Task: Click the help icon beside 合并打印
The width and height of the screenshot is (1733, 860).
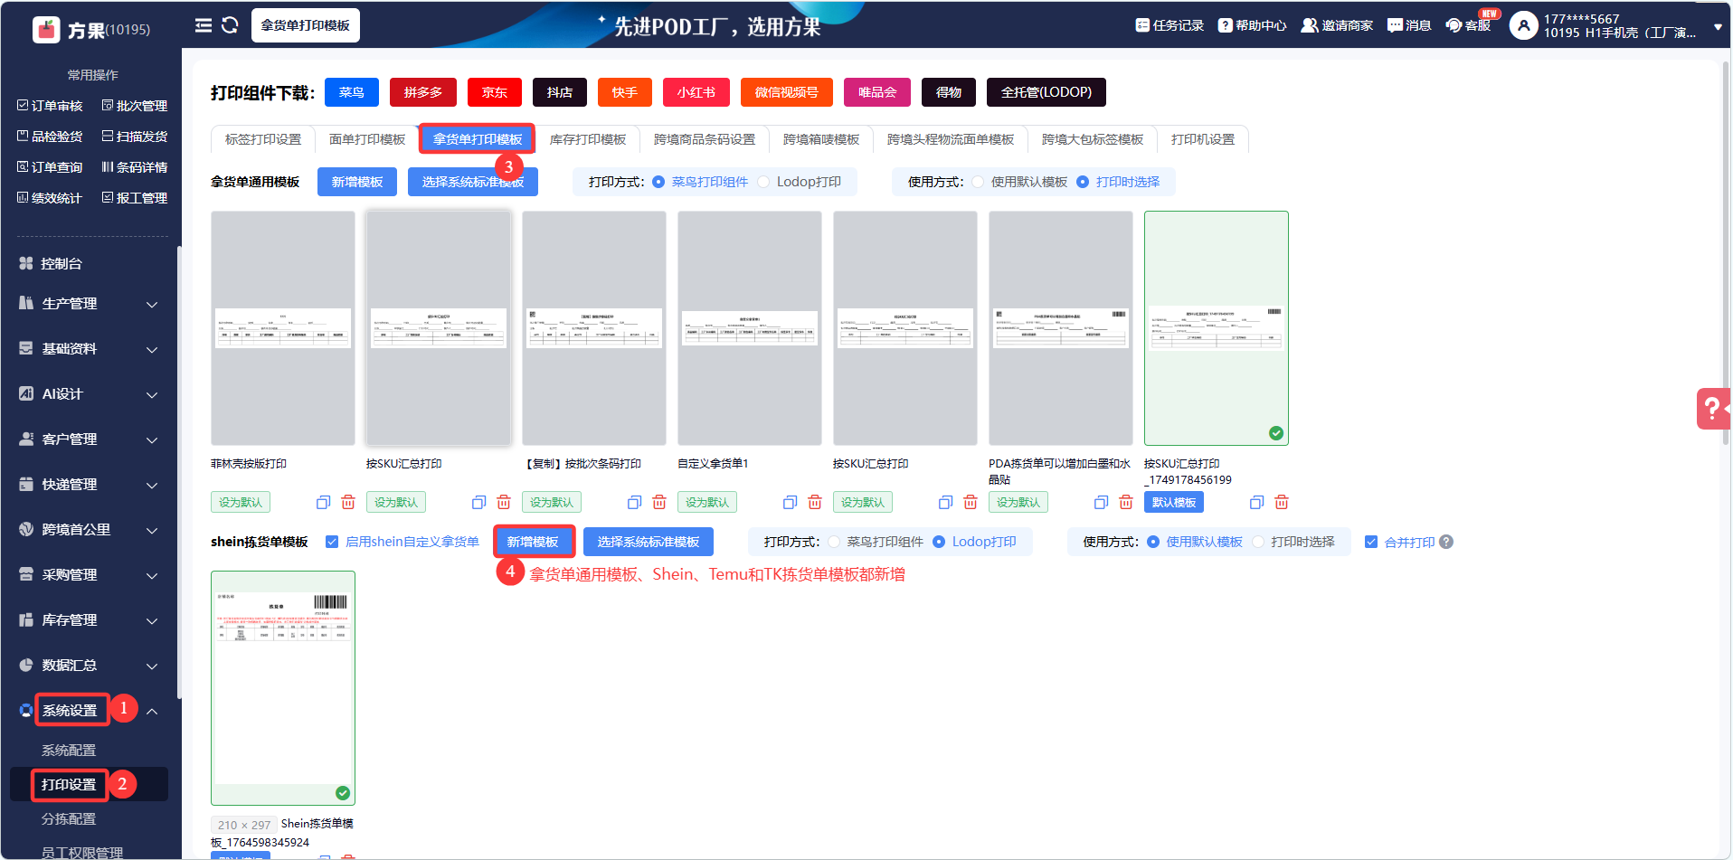Action: tap(1446, 542)
